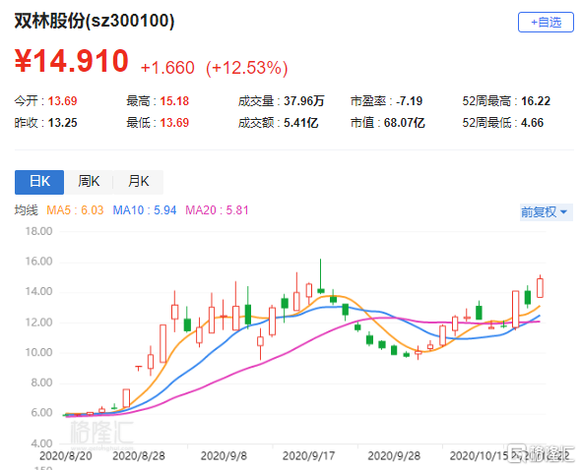Click the 最低 value 13.69
The image size is (581, 470).
pos(174,123)
